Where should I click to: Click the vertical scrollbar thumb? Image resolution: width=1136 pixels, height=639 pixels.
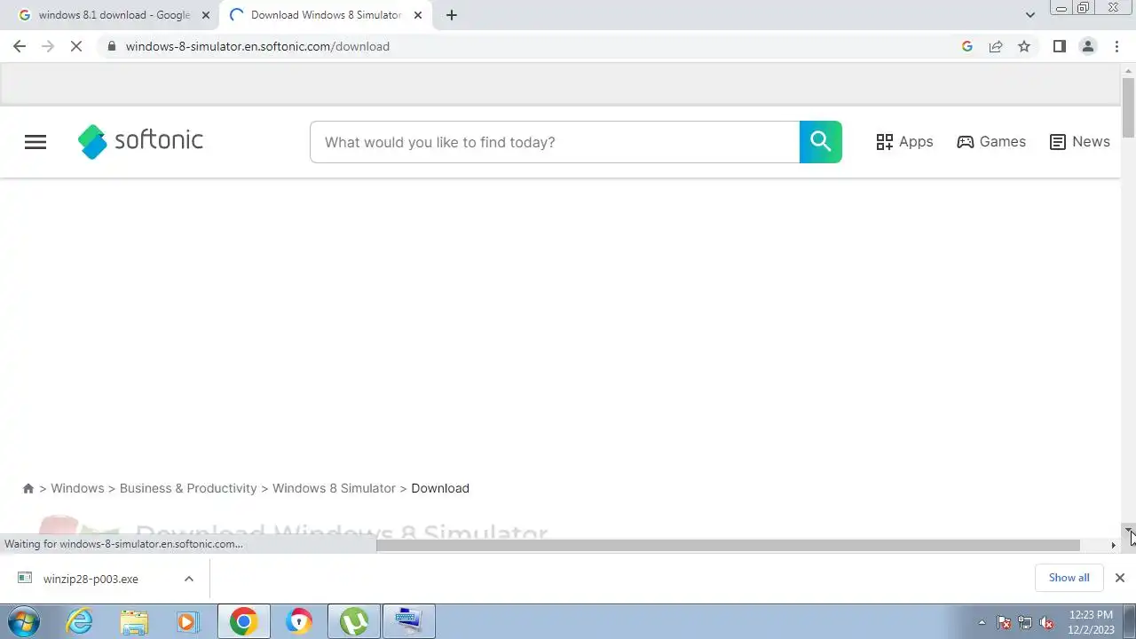[x=1128, y=107]
